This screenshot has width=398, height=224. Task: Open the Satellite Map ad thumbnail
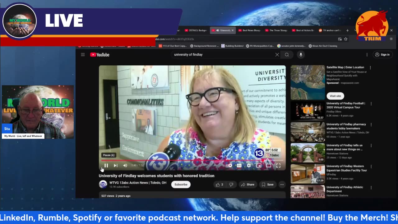click(x=308, y=82)
